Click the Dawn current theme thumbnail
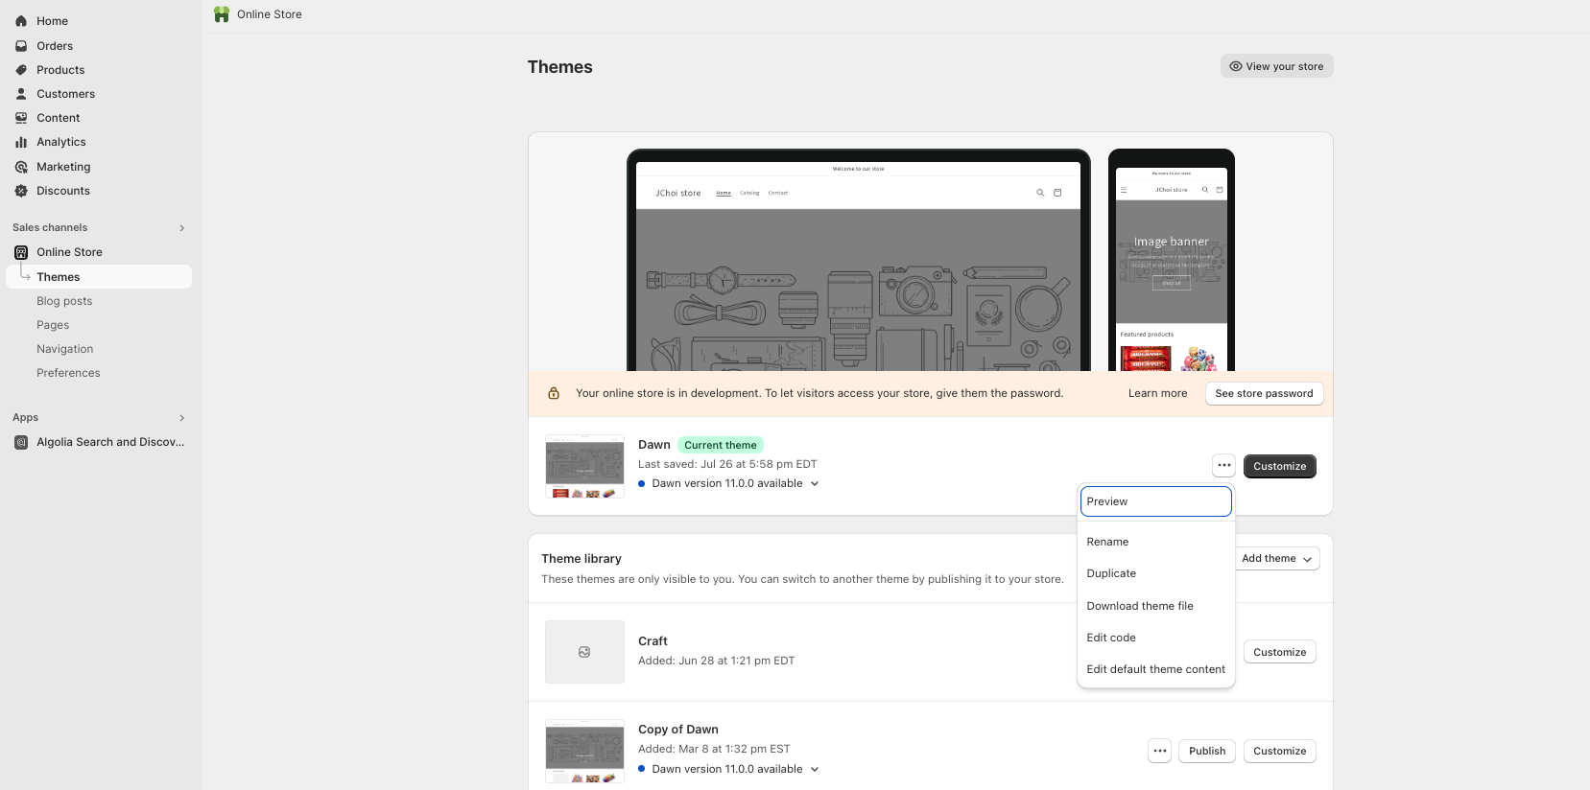The height and width of the screenshot is (790, 1590). (x=584, y=467)
